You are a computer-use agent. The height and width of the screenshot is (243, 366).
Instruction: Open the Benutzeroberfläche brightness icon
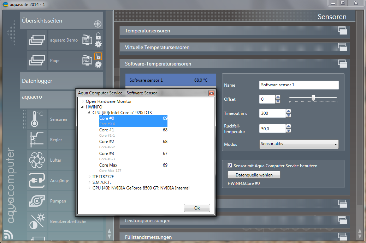pyautogui.click(x=37, y=221)
